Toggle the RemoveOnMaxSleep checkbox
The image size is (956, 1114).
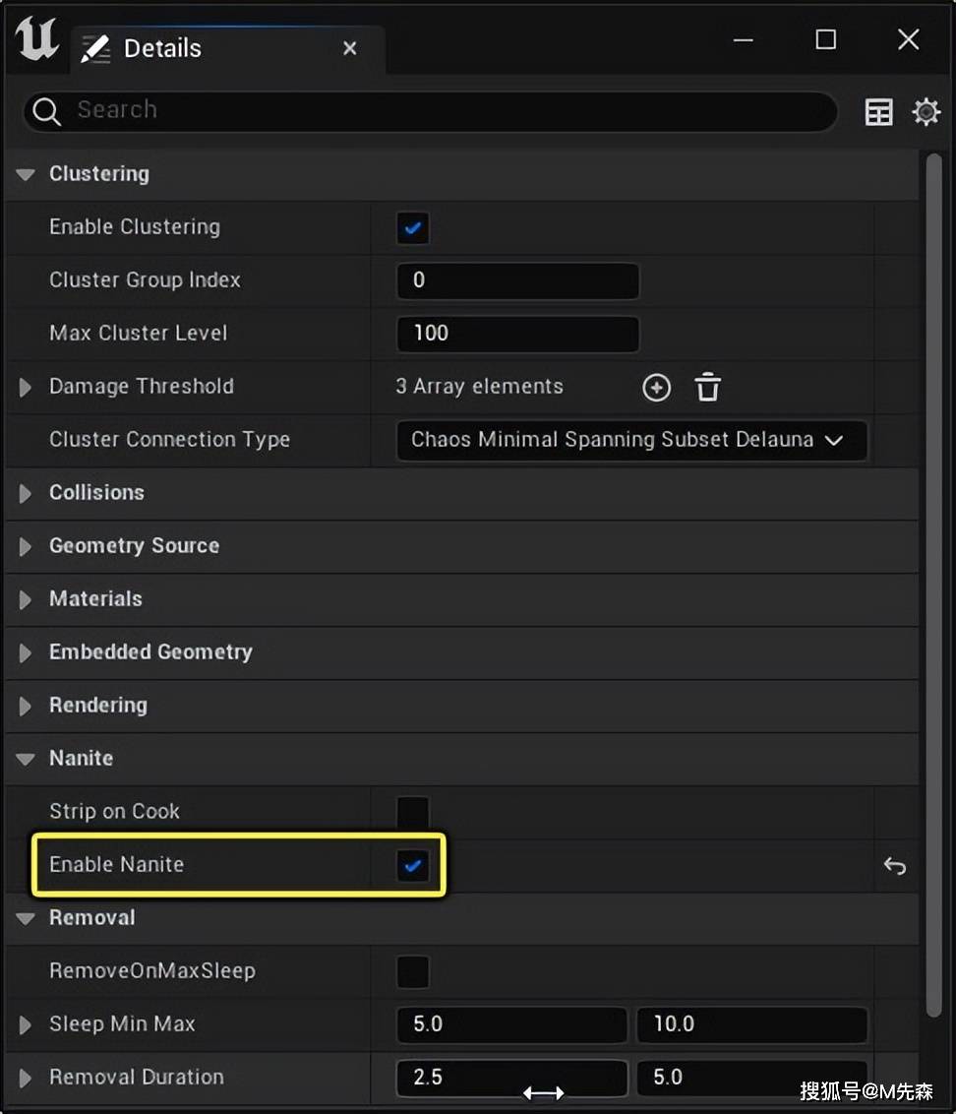[x=413, y=972]
